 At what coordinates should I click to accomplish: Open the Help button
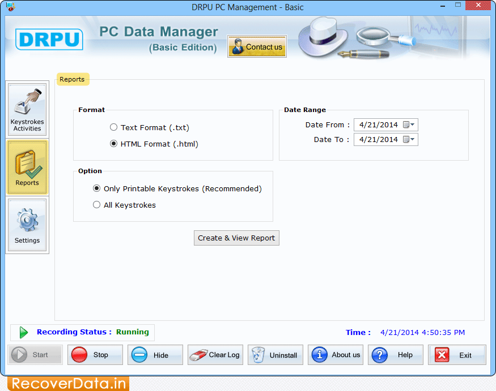[x=396, y=355]
